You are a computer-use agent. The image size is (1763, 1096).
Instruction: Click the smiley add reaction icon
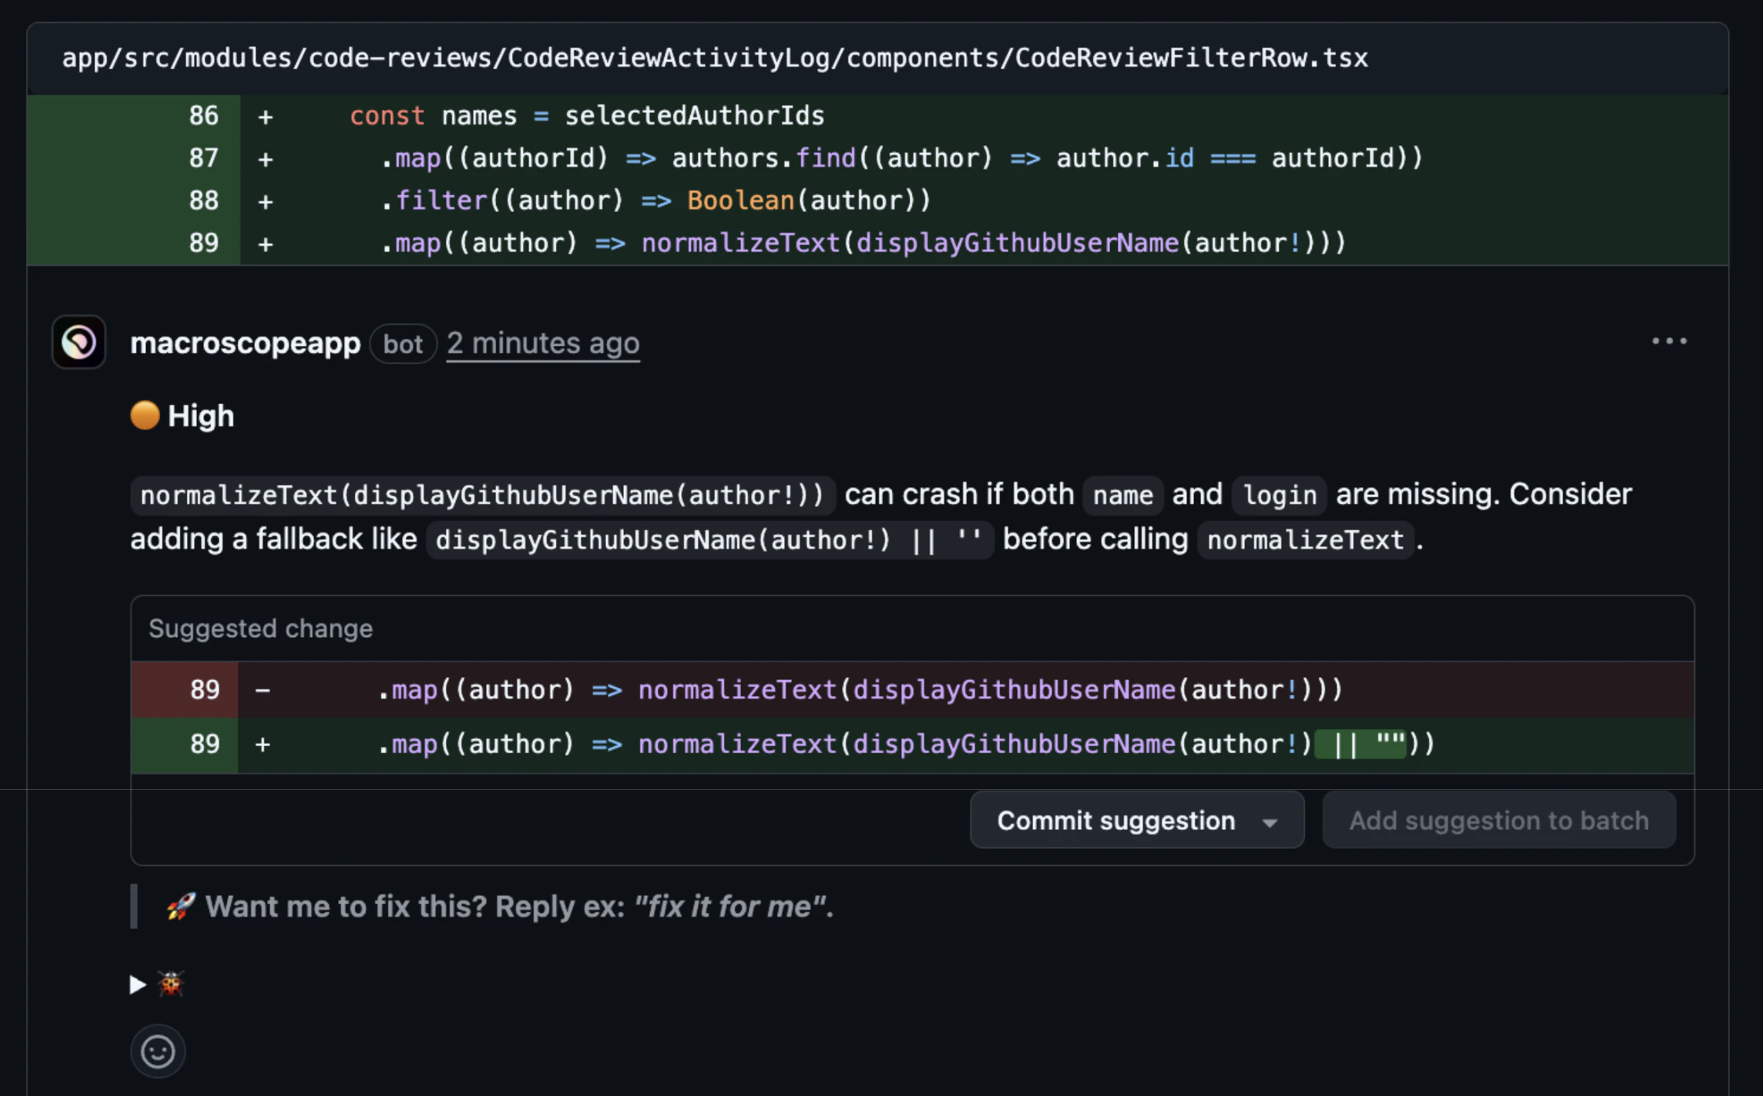(x=158, y=1050)
